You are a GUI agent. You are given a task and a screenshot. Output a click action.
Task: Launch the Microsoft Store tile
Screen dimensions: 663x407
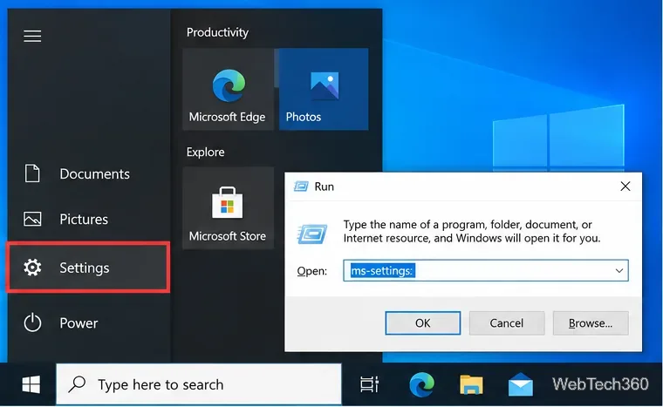click(229, 207)
